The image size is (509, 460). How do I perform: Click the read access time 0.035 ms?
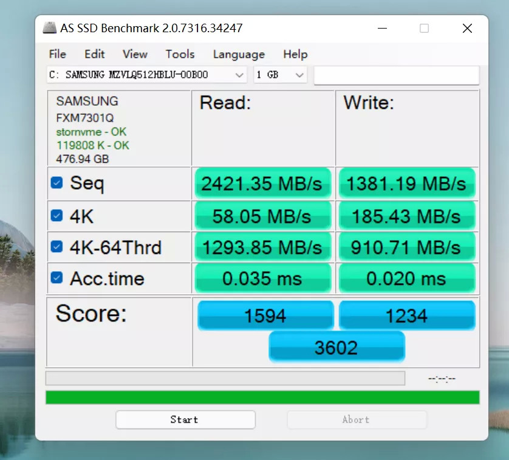[x=263, y=278]
